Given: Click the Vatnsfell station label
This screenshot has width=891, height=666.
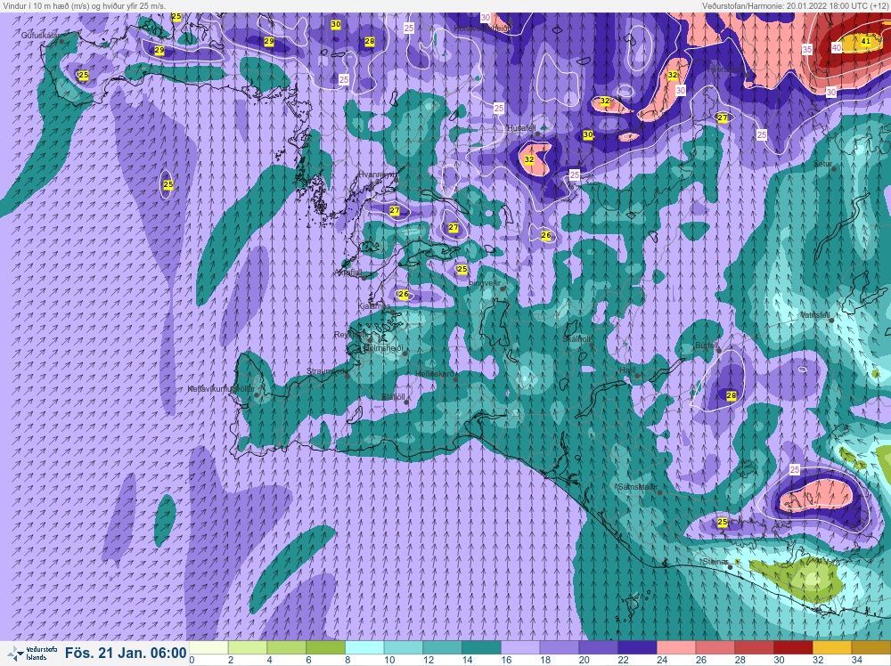Looking at the screenshot, I should tap(815, 314).
